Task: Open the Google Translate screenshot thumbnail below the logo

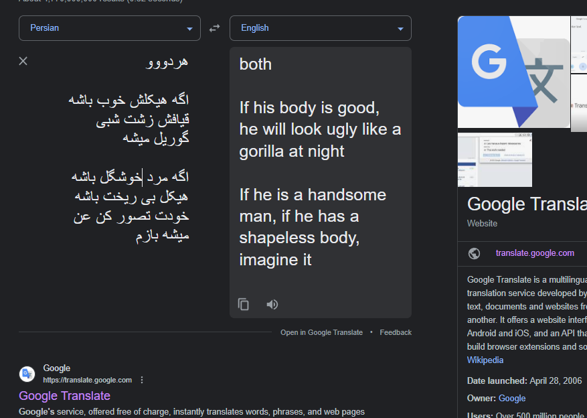Action: [495, 159]
